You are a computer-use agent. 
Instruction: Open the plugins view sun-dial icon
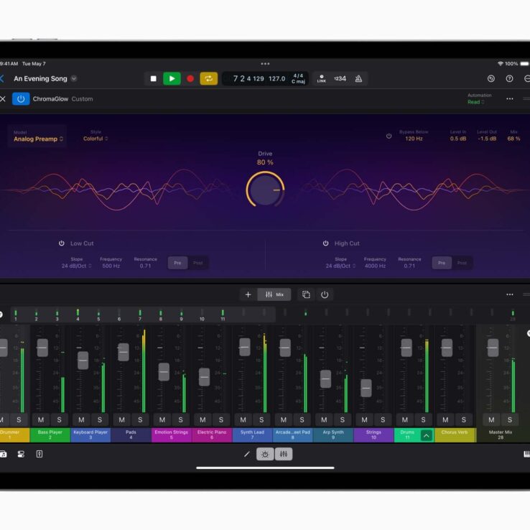tap(265, 455)
